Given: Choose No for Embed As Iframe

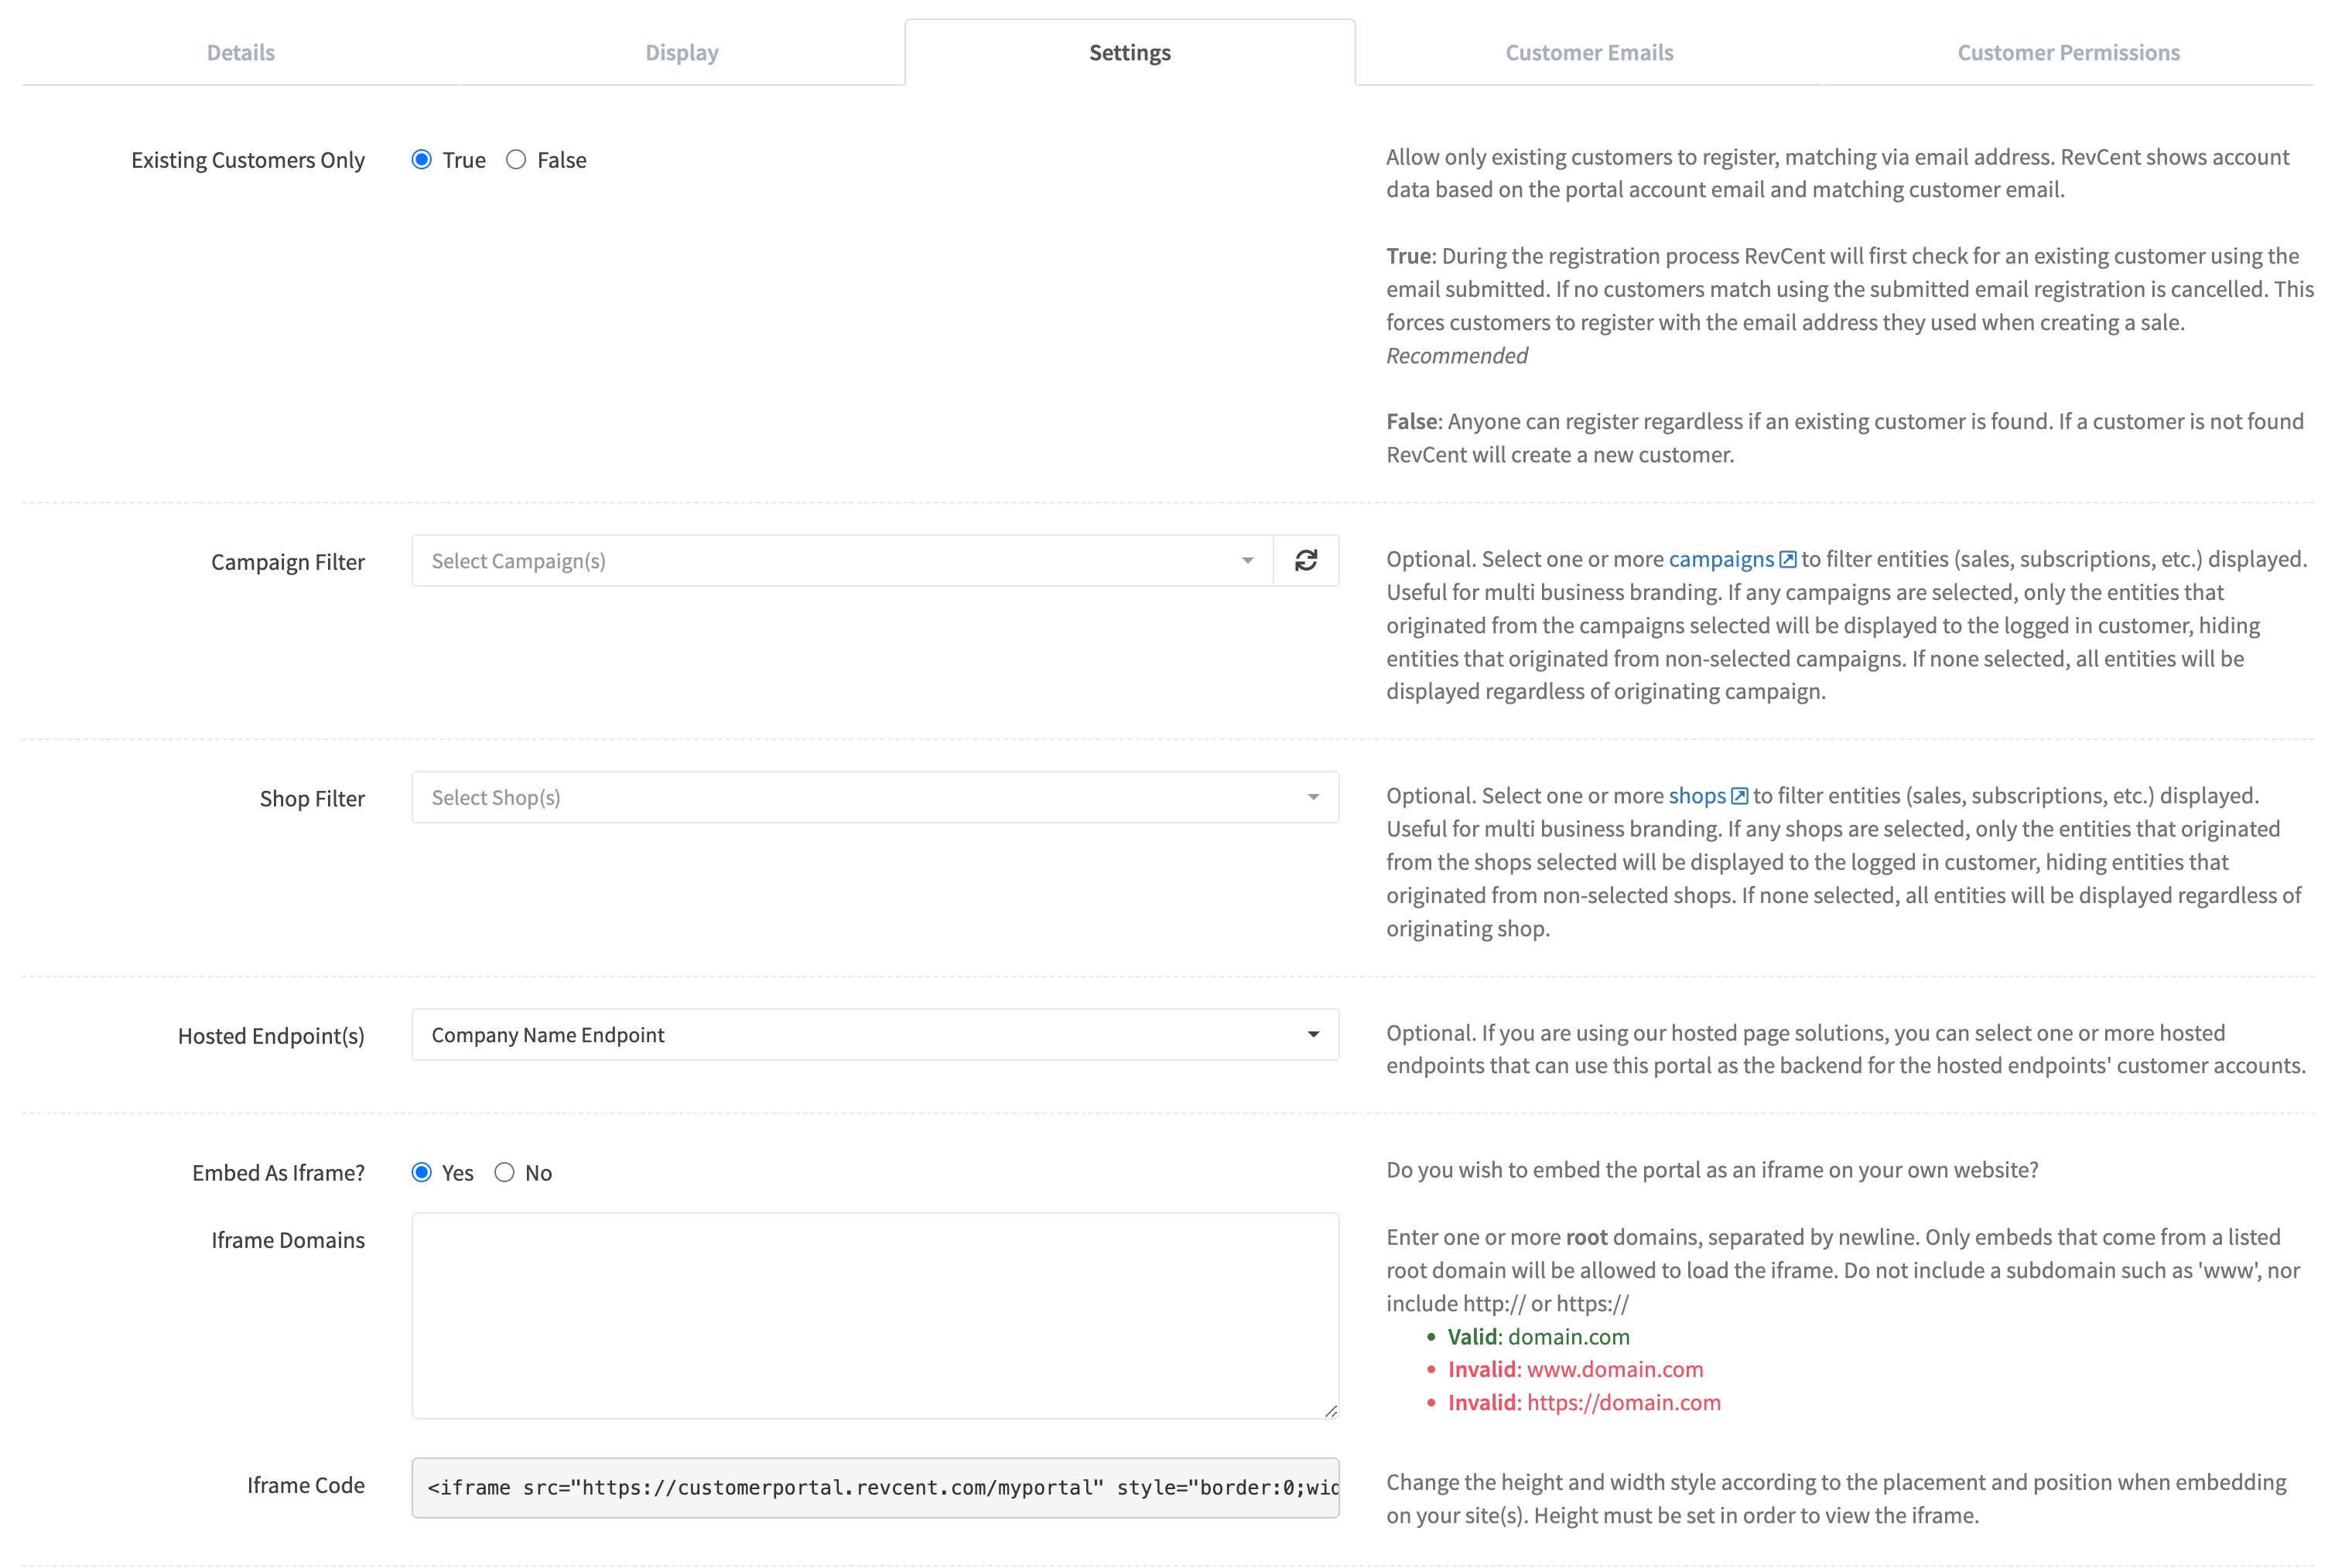Looking at the screenshot, I should (x=504, y=1172).
